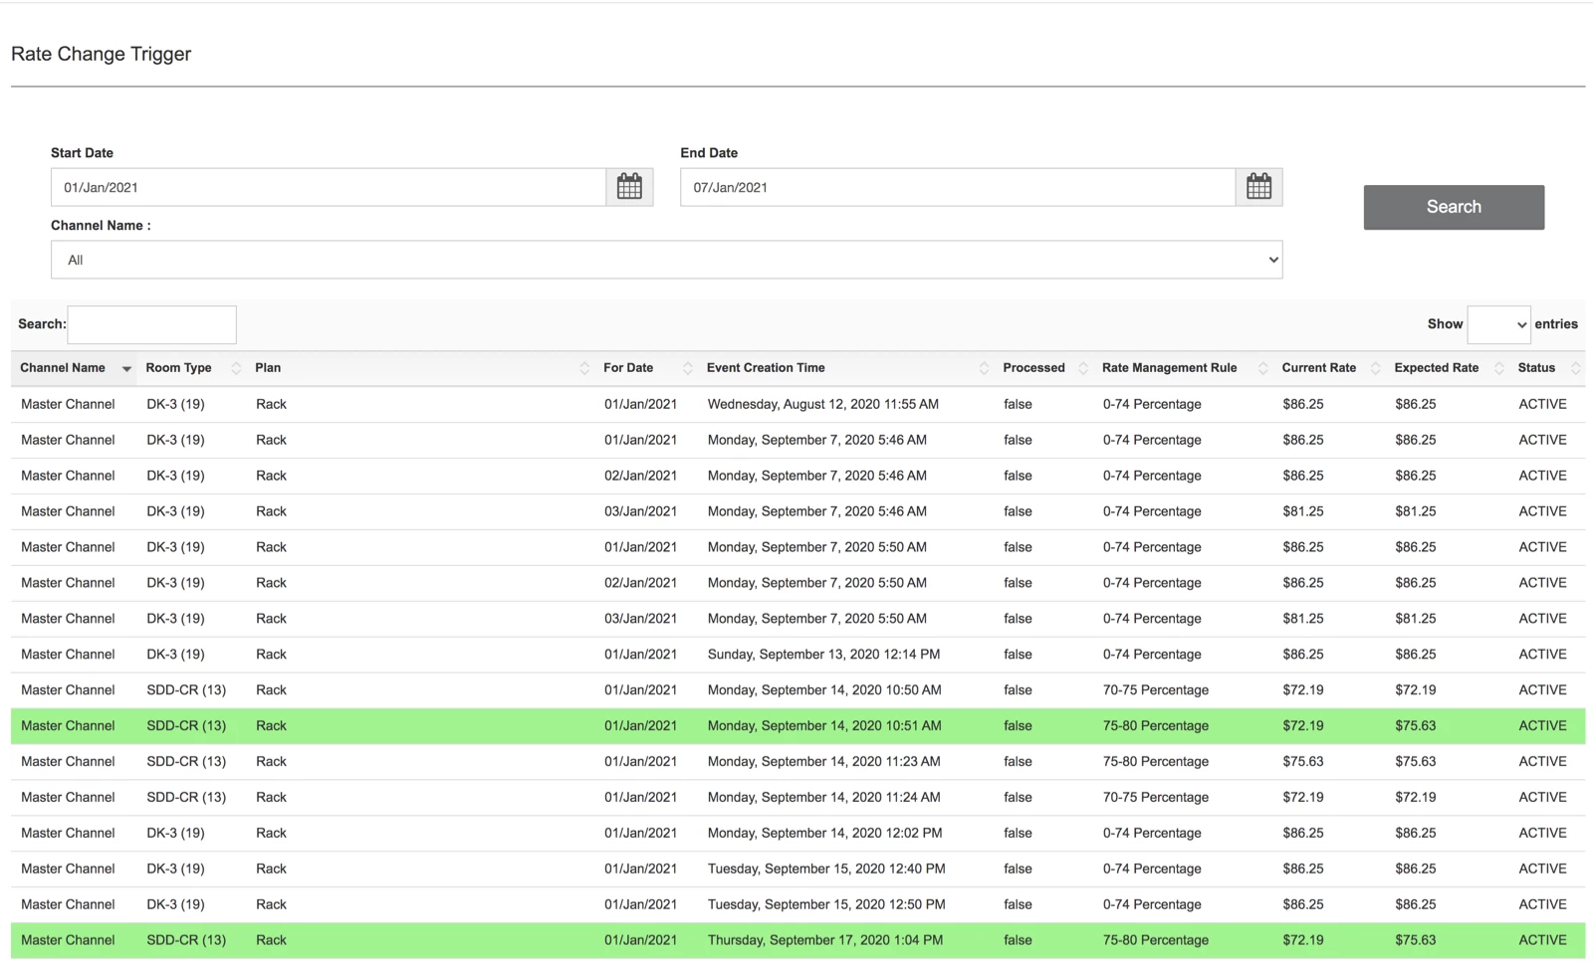This screenshot has width=1593, height=966.
Task: Click the table Search text box
Action: (151, 324)
